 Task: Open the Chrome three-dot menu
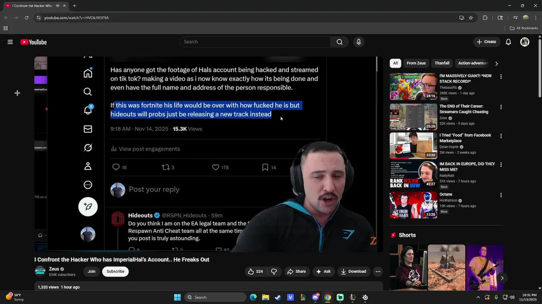535,18
